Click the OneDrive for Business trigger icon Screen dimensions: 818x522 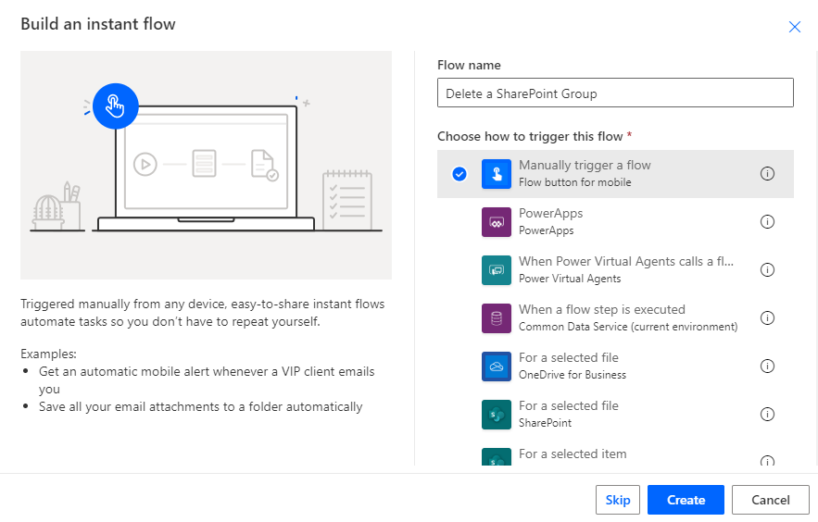[x=497, y=367]
